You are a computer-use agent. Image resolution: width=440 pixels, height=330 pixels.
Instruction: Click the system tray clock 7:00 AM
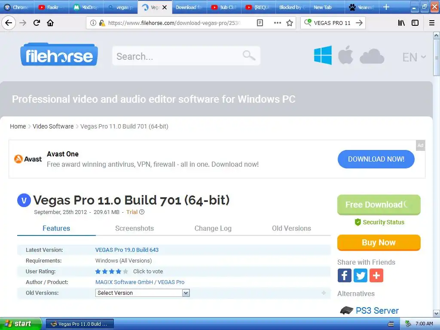424,324
